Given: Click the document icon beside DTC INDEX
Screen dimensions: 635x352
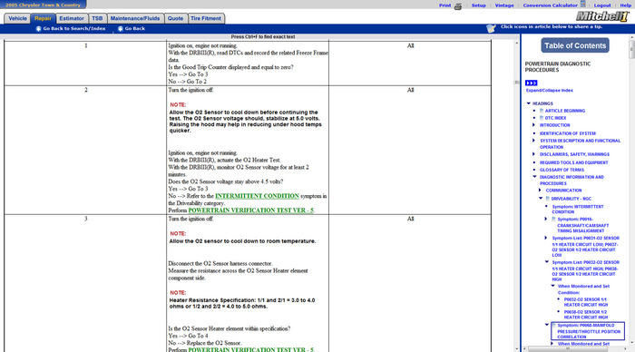Looking at the screenshot, I should click(x=542, y=118).
